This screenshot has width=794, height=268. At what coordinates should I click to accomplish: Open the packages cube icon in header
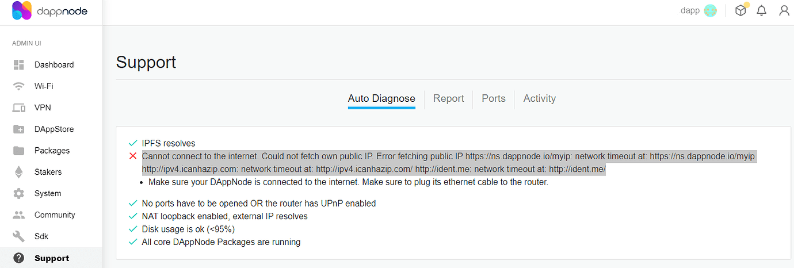point(741,10)
